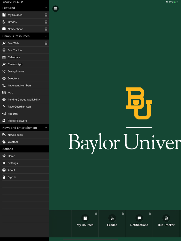The image size is (181, 241).
Task: Launch Canvas App from sidebar
Action: click(24, 65)
